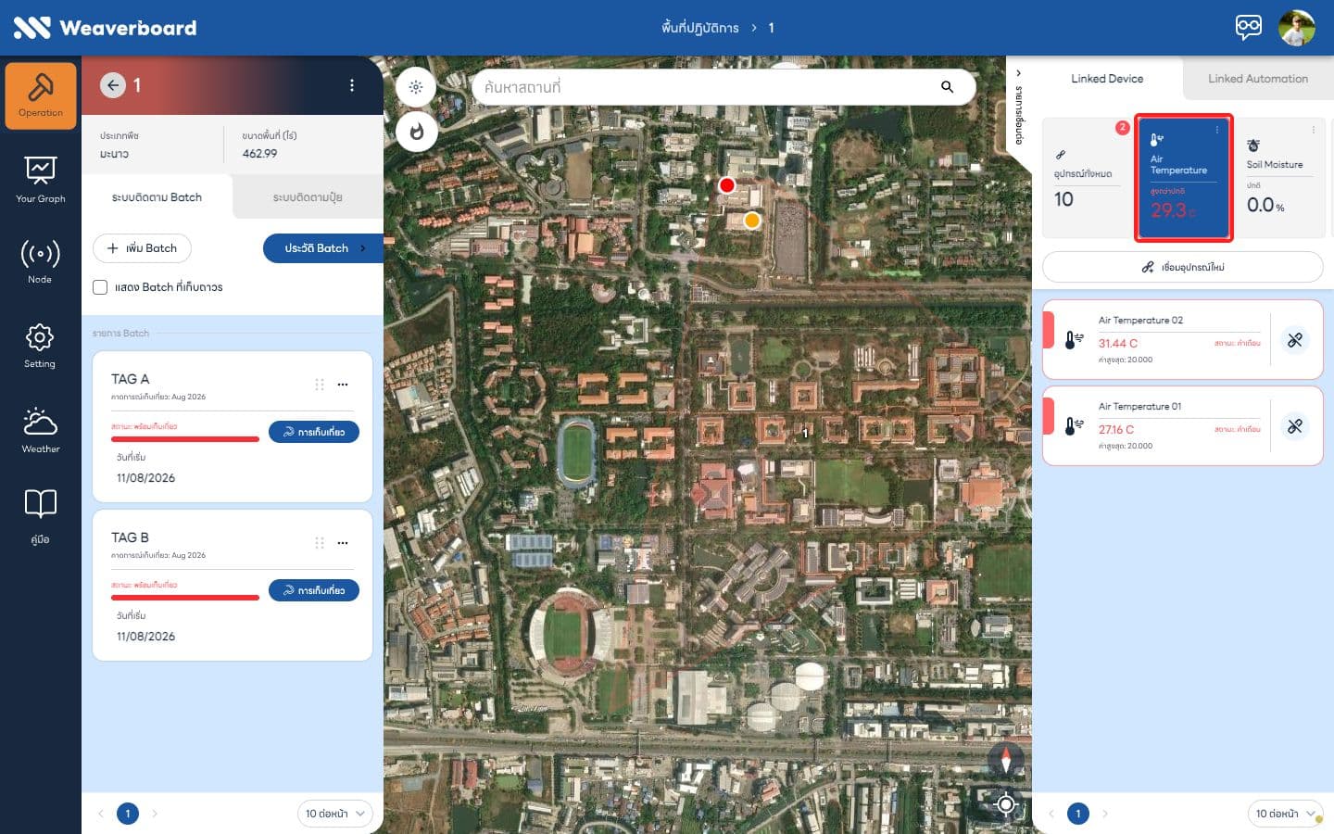Click the orange marker on the map

pos(752,221)
